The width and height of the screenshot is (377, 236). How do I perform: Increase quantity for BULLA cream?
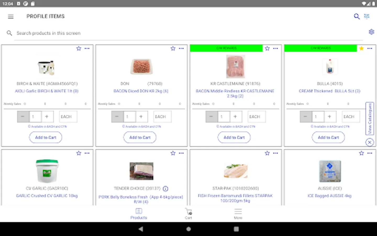click(x=330, y=117)
